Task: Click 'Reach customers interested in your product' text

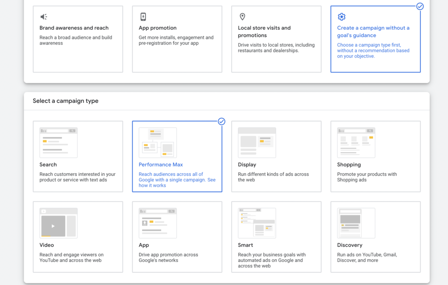Action: (77, 177)
